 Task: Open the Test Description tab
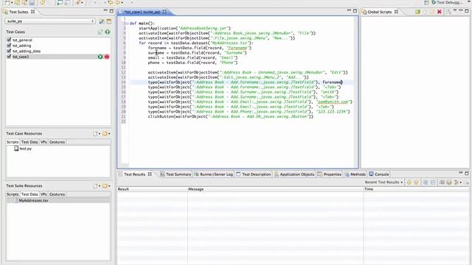point(254,174)
